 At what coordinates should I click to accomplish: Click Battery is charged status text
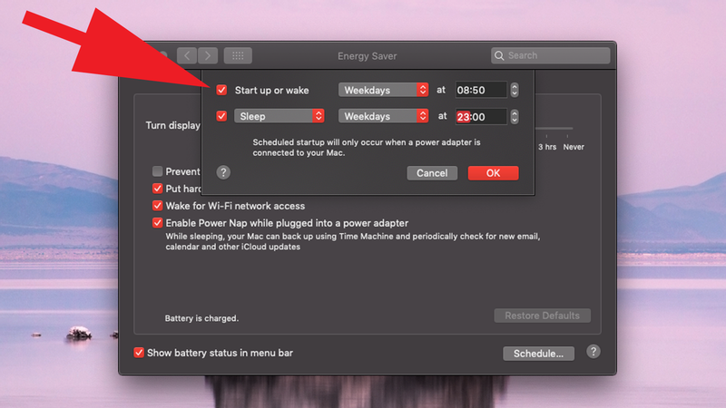pyautogui.click(x=201, y=318)
